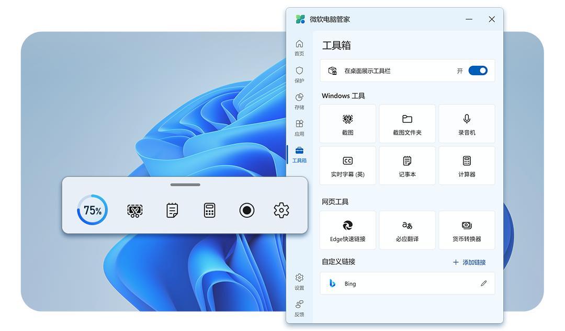The height and width of the screenshot is (331, 565).
Task: Turn off 在桌面展示工具栏 toggle
Action: coord(478,70)
